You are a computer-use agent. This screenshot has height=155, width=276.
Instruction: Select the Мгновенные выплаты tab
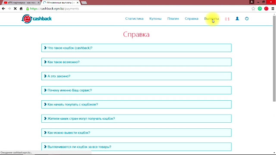(61, 3)
